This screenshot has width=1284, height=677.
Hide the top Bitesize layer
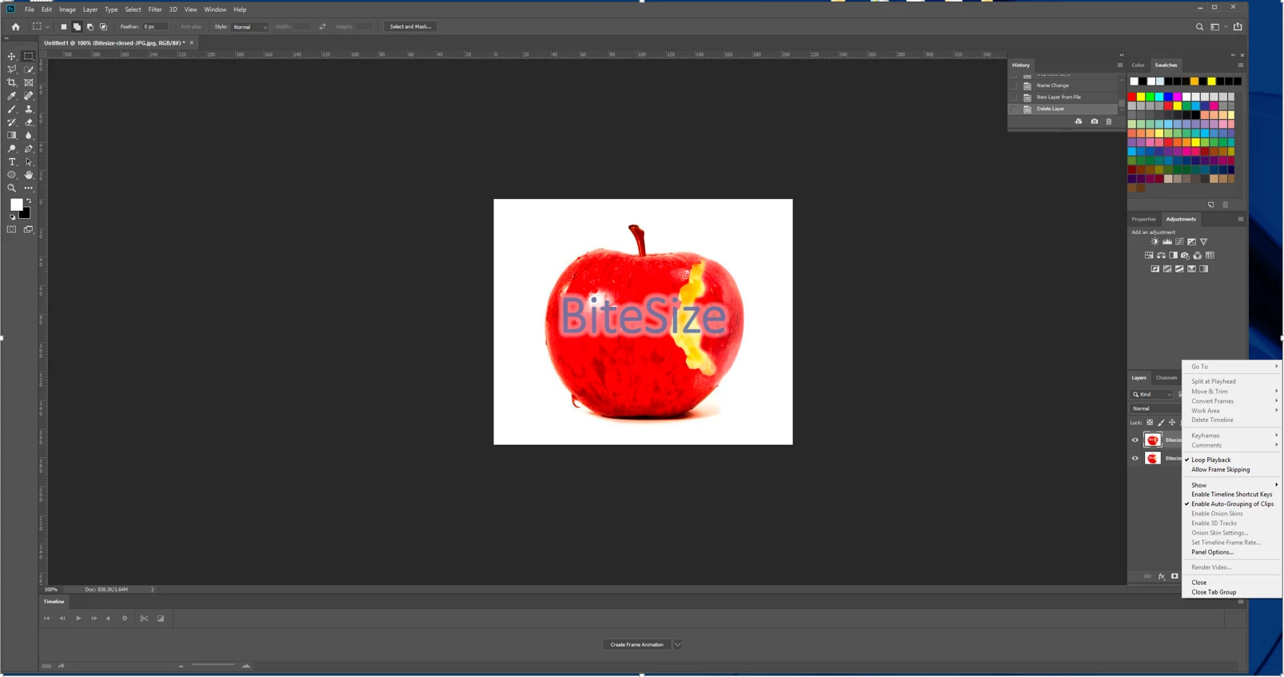tap(1135, 440)
